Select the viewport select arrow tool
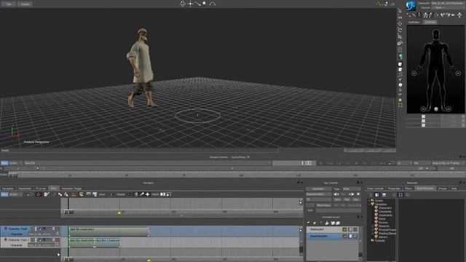The image size is (466, 262). (400, 11)
